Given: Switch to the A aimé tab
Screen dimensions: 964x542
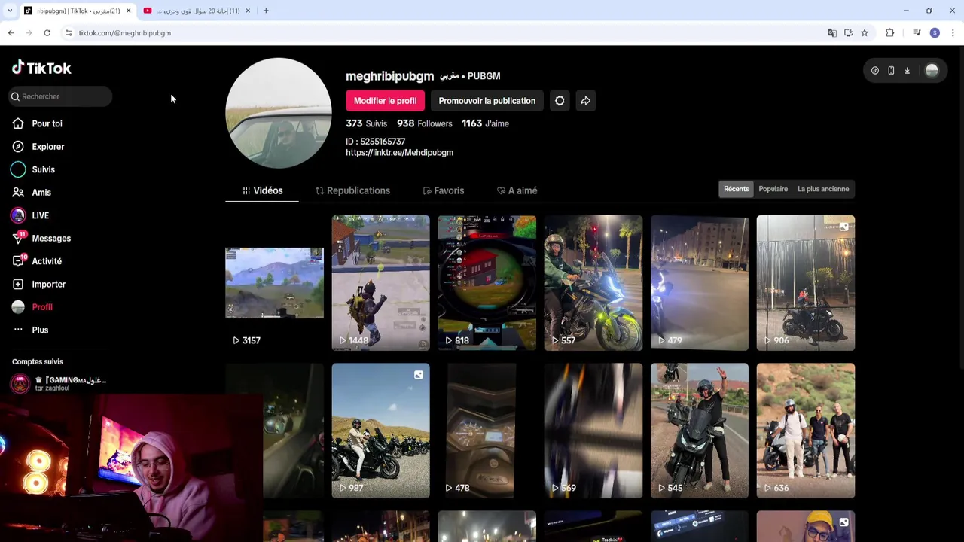Looking at the screenshot, I should (x=517, y=191).
